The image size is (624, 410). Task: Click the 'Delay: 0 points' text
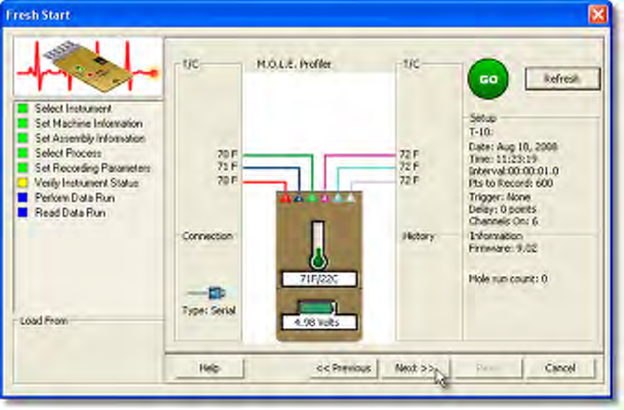(503, 209)
